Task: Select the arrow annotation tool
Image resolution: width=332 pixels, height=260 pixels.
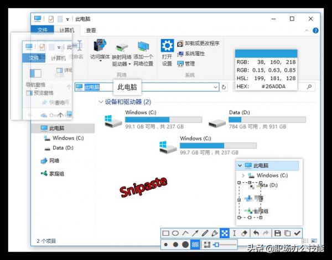Action: coord(195,233)
